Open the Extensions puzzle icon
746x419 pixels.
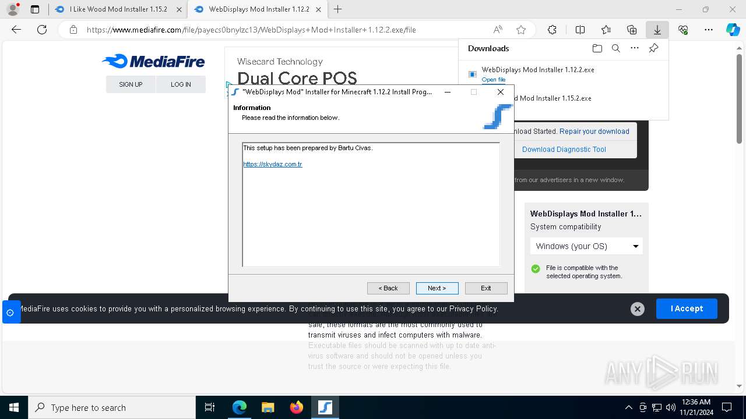coord(552,30)
